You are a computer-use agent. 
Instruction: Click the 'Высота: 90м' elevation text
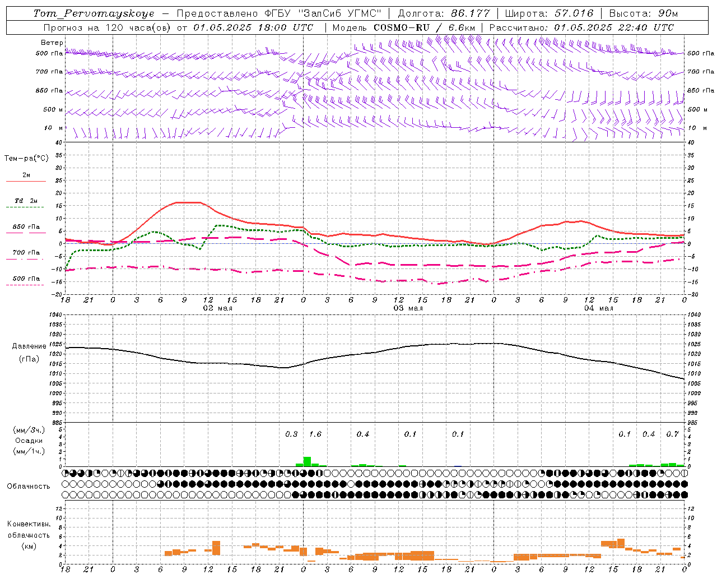pyautogui.click(x=643, y=13)
